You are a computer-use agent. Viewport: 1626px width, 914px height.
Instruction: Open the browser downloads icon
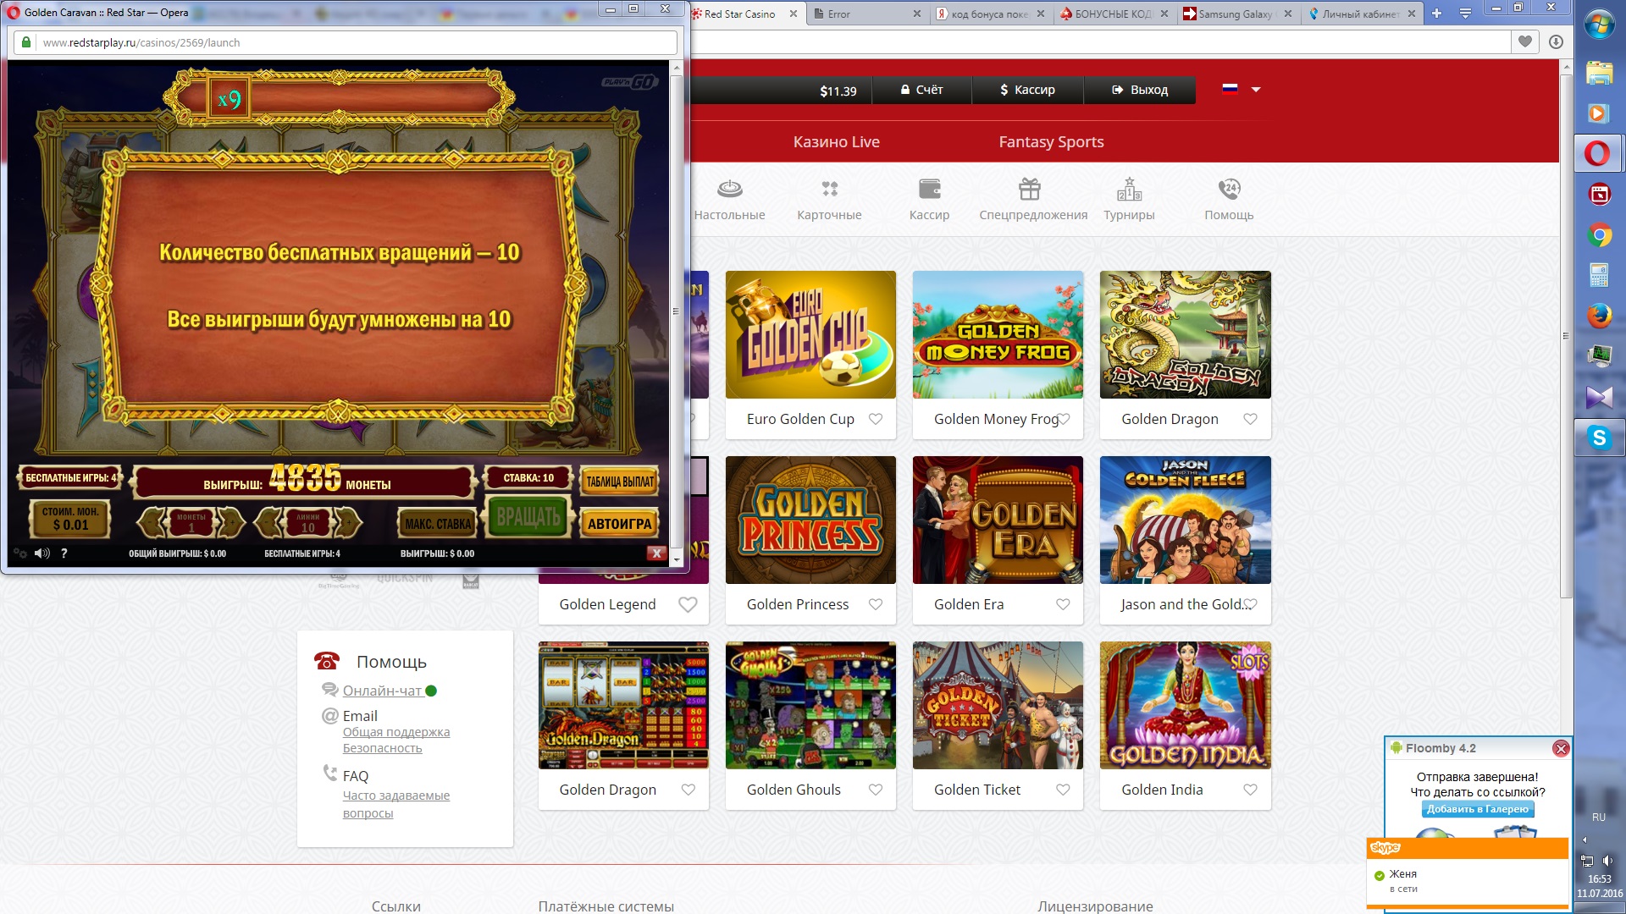pos(1556,41)
